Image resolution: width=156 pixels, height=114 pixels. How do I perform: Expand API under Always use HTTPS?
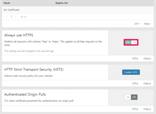tap(135, 59)
